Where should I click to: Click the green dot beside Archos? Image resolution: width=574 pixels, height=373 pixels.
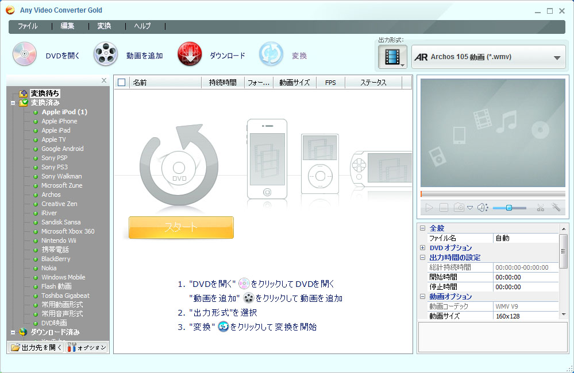(x=36, y=195)
